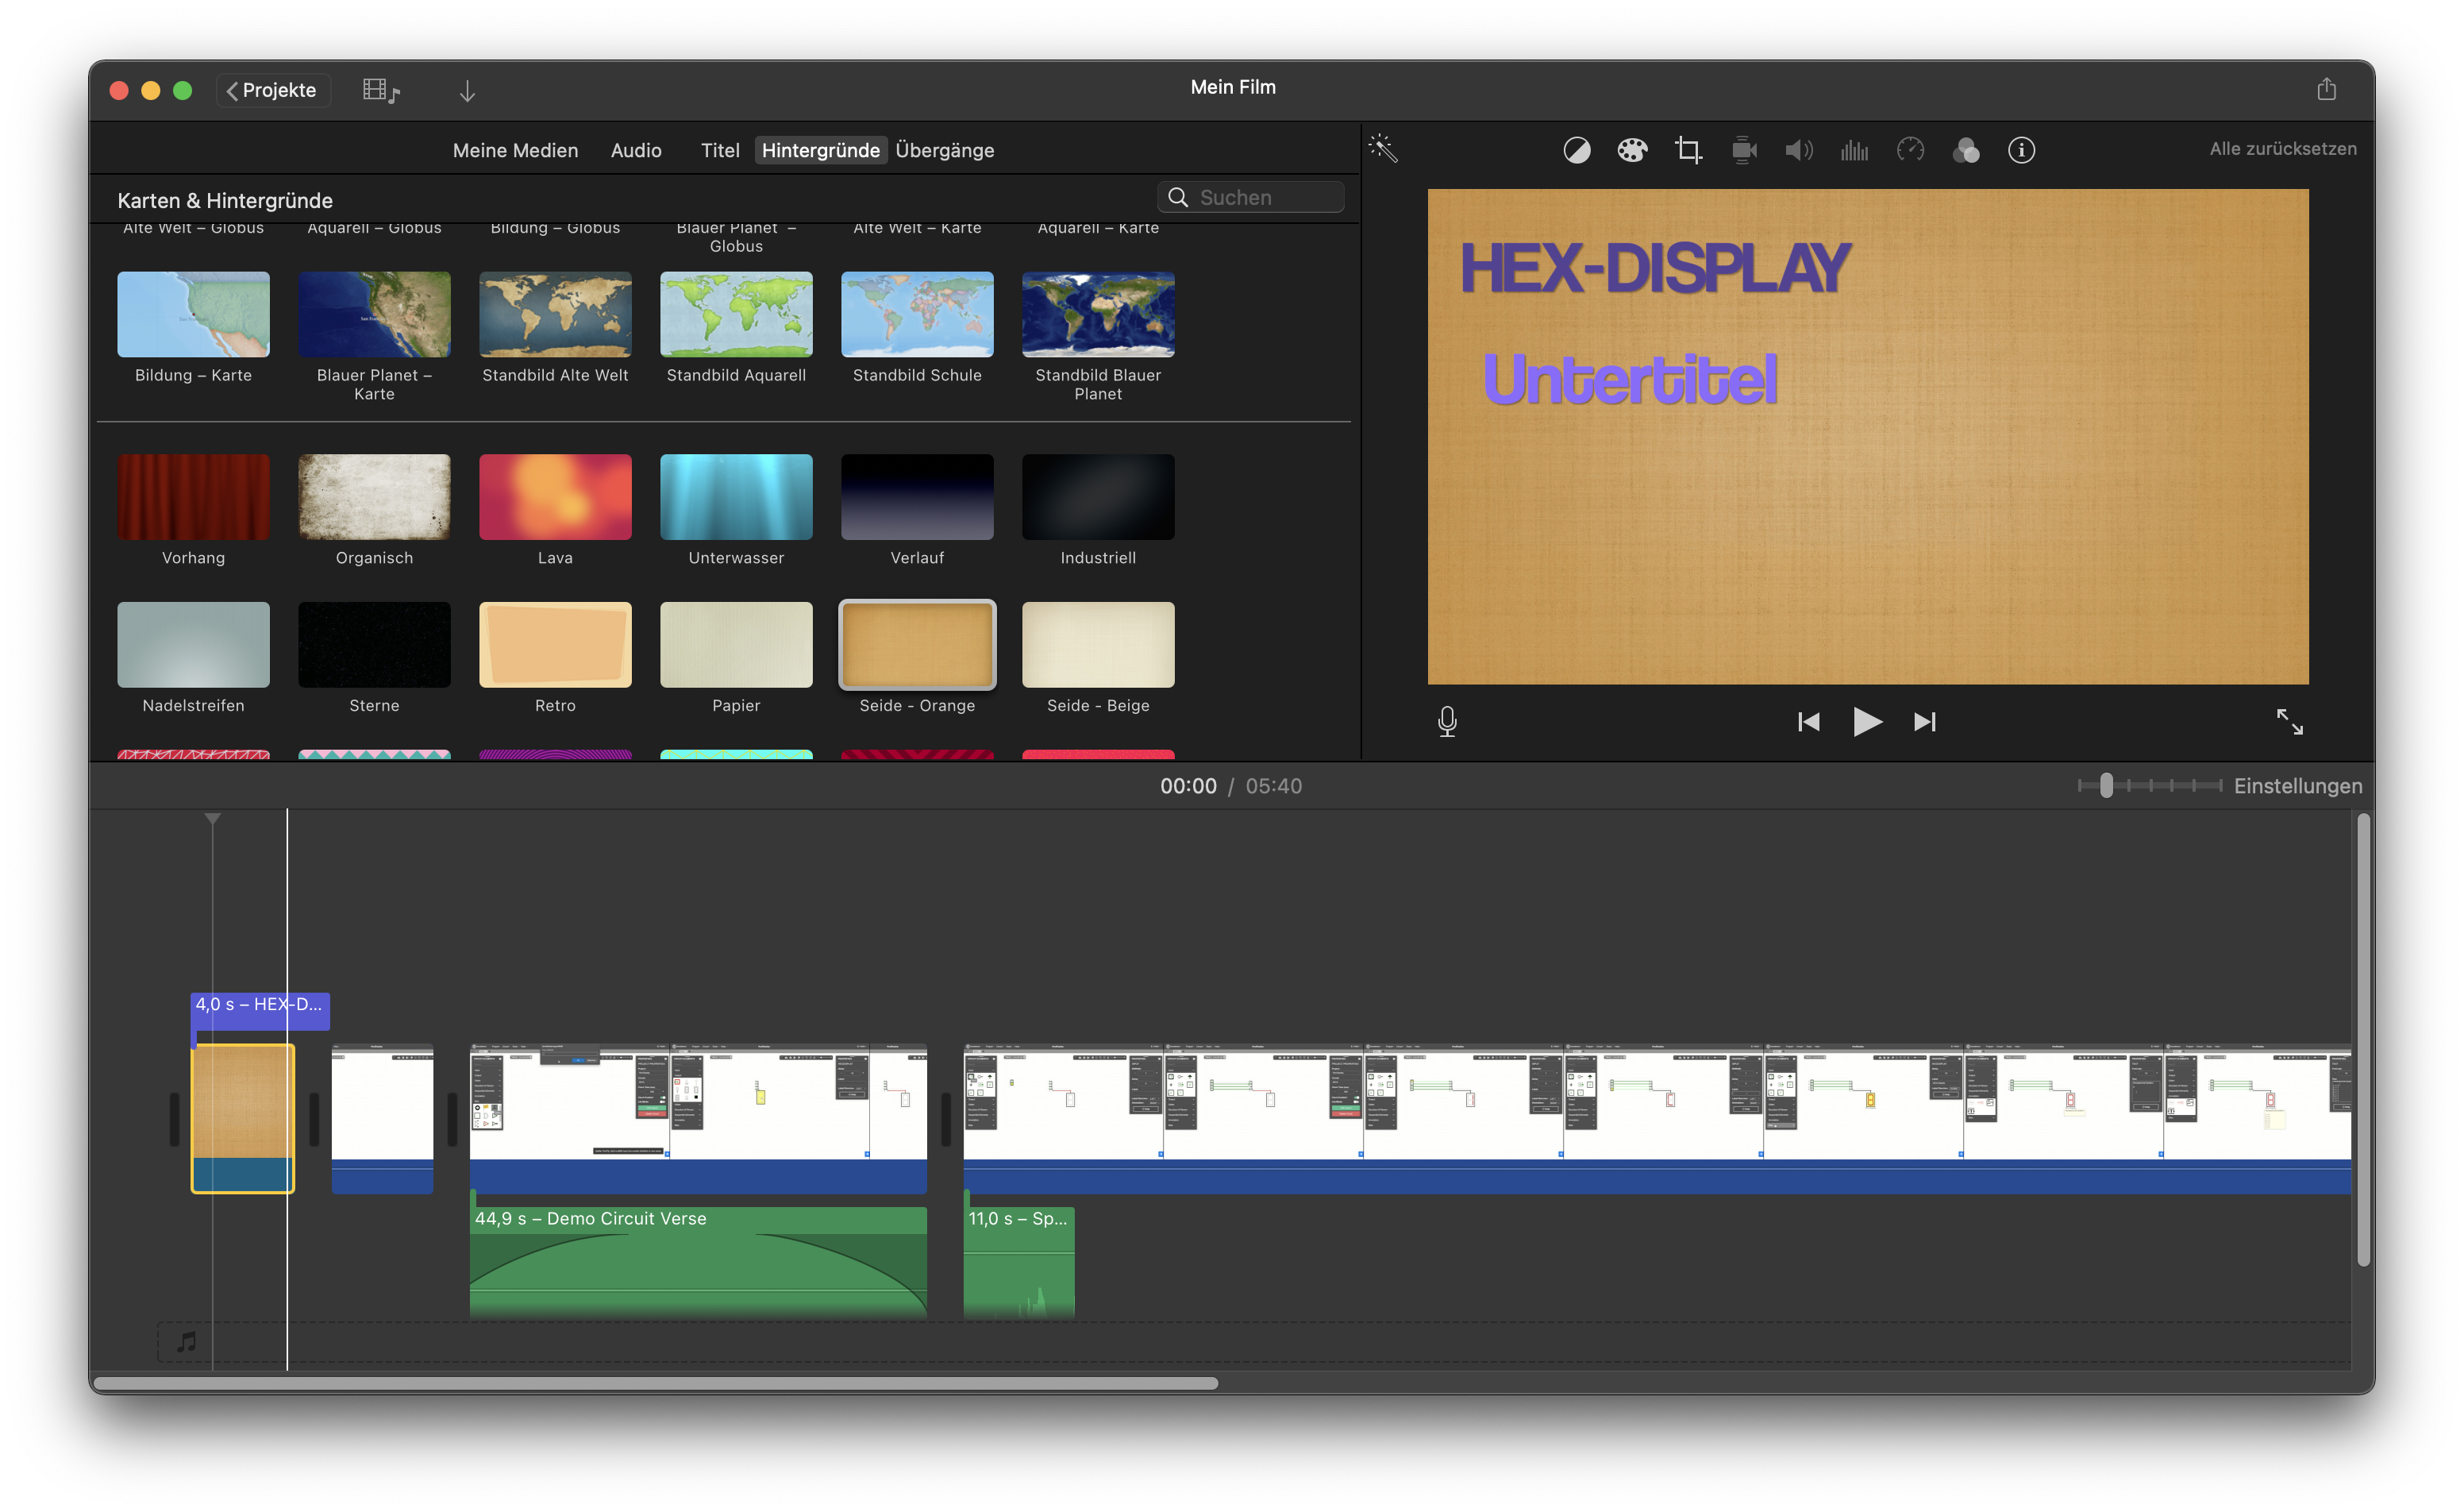Select the Seide - Orange background

pos(917,644)
